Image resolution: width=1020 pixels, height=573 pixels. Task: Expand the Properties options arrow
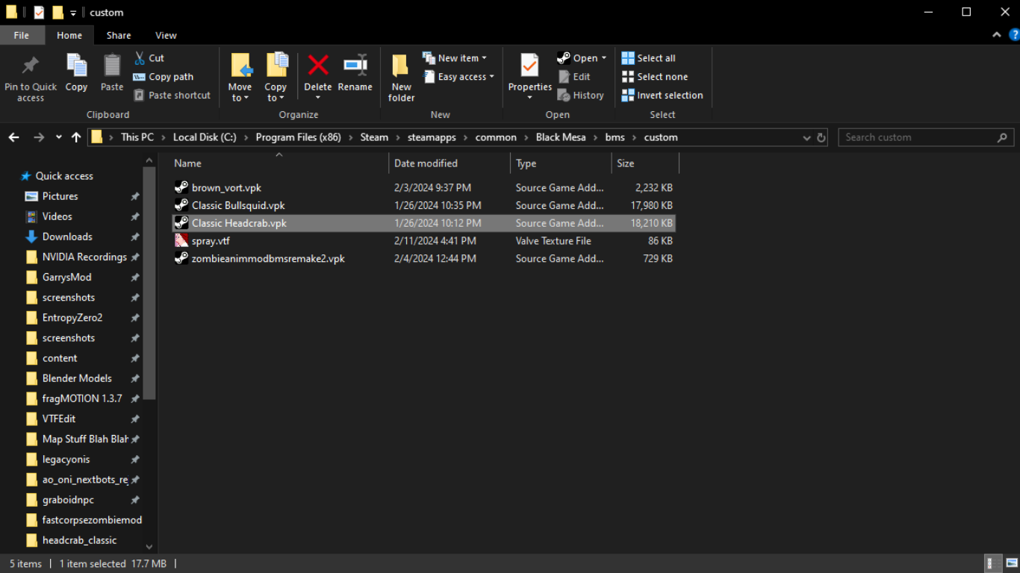tap(530, 98)
